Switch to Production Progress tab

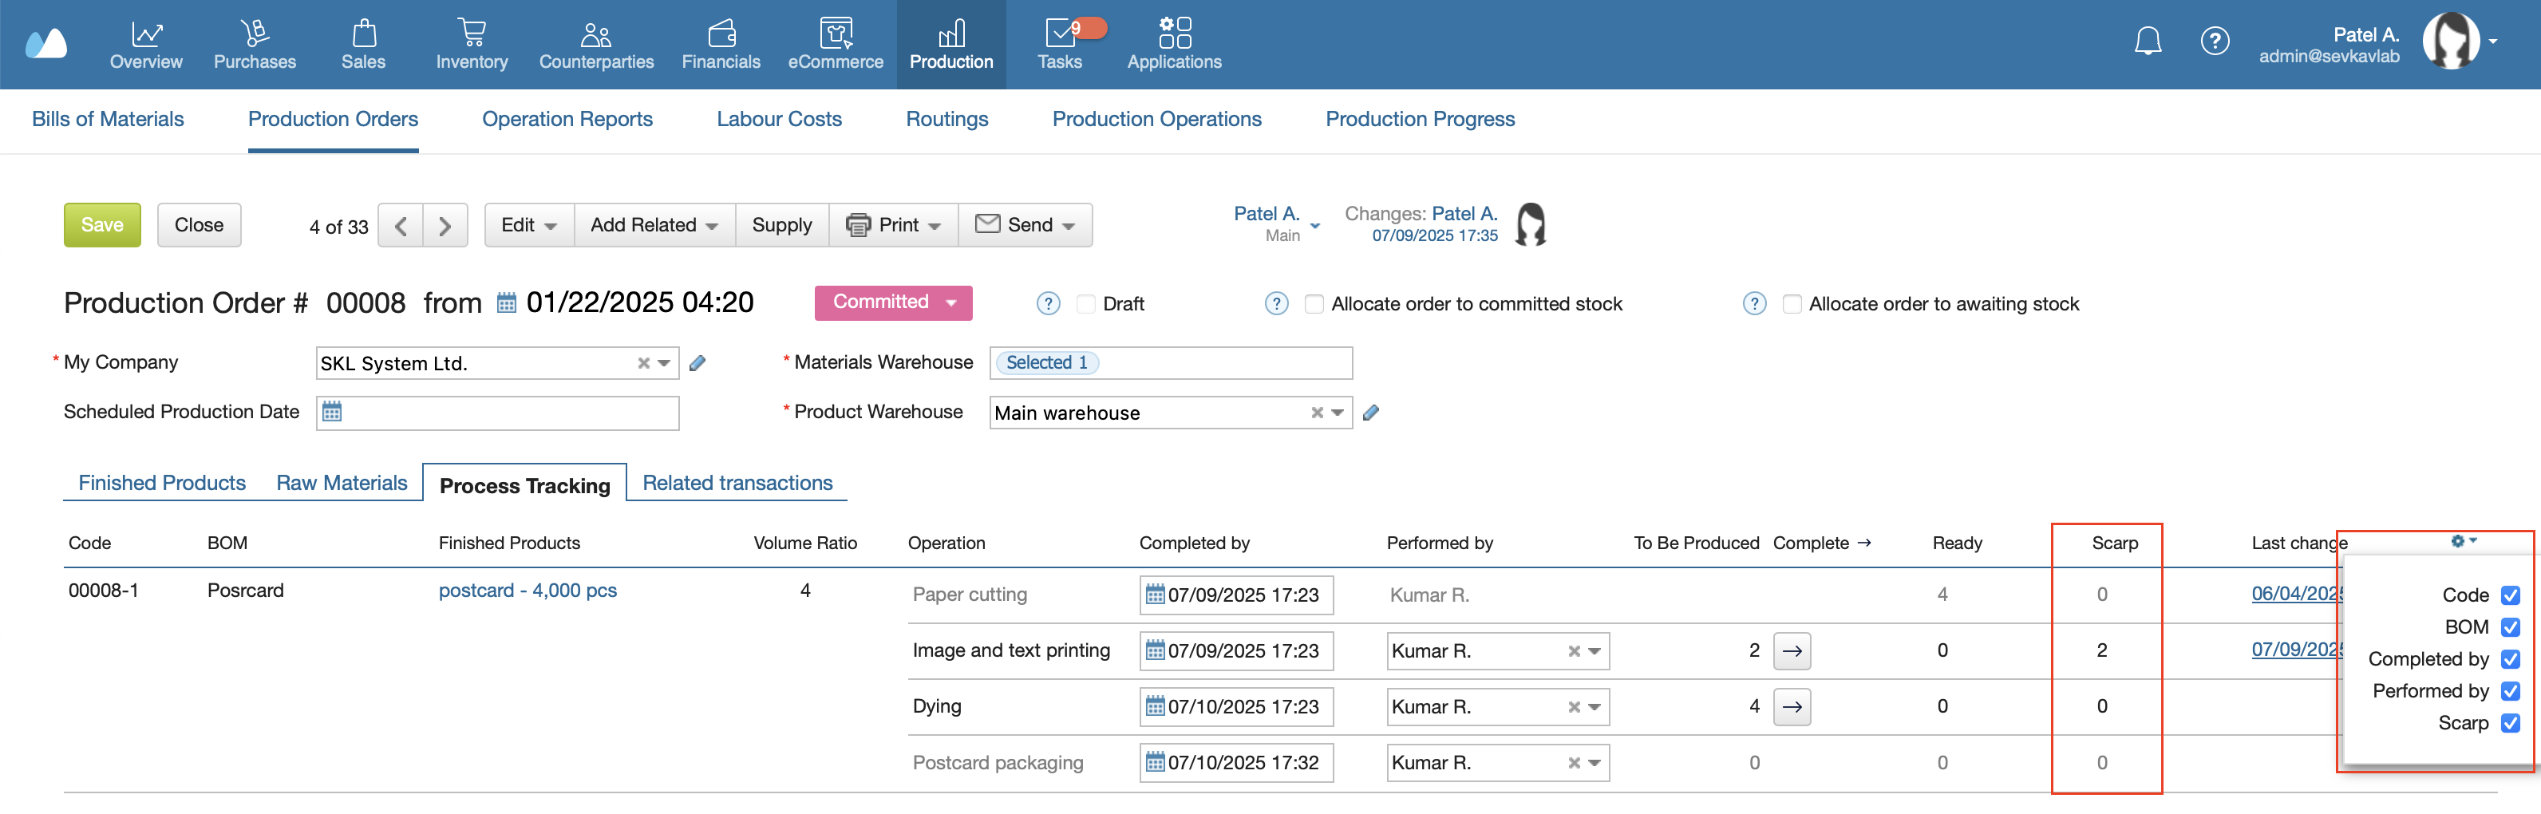1420,120
